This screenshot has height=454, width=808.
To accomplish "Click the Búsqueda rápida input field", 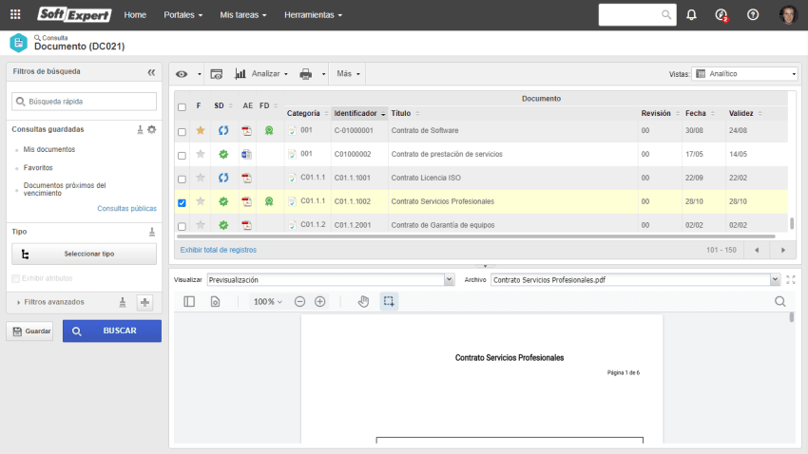I will click(x=84, y=101).
